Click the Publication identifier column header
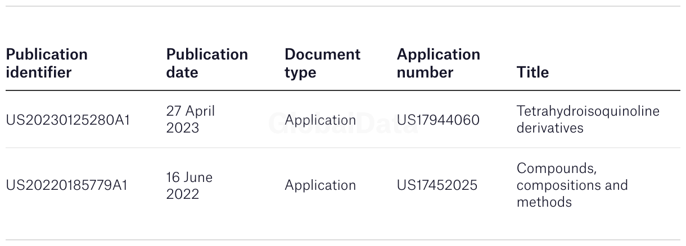Screen dimensions: 686x246 pyautogui.click(x=47, y=63)
